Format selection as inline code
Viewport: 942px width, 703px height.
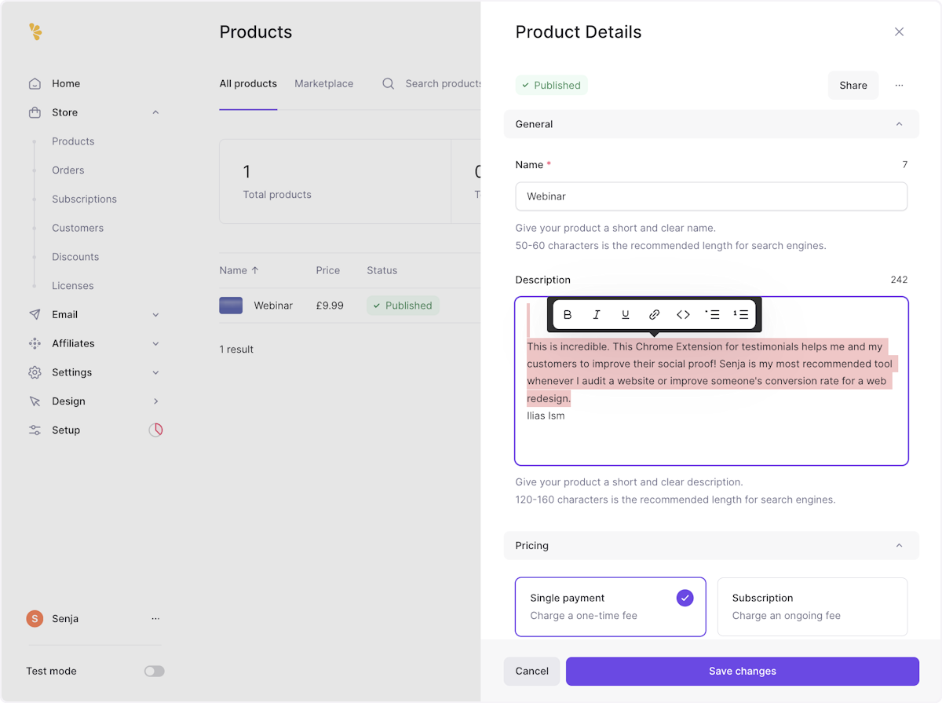pos(683,315)
